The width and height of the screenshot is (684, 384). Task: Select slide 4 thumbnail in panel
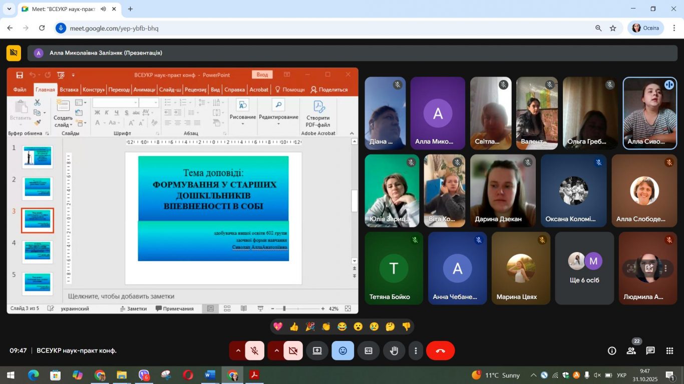(38, 251)
